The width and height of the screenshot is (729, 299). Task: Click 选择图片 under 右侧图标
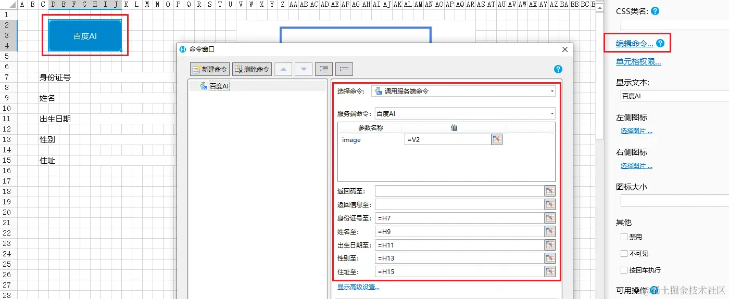tap(636, 166)
